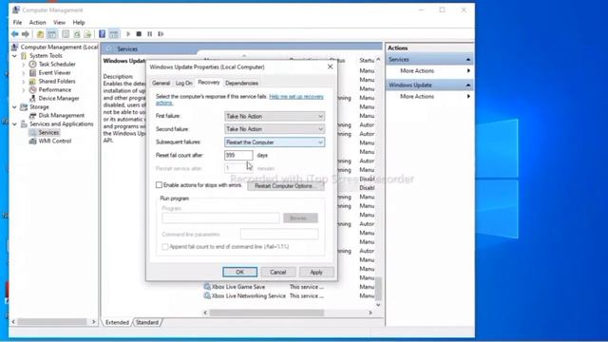The height and width of the screenshot is (342, 608).
Task: Expand the Task Scheduler node
Action: 24,65
